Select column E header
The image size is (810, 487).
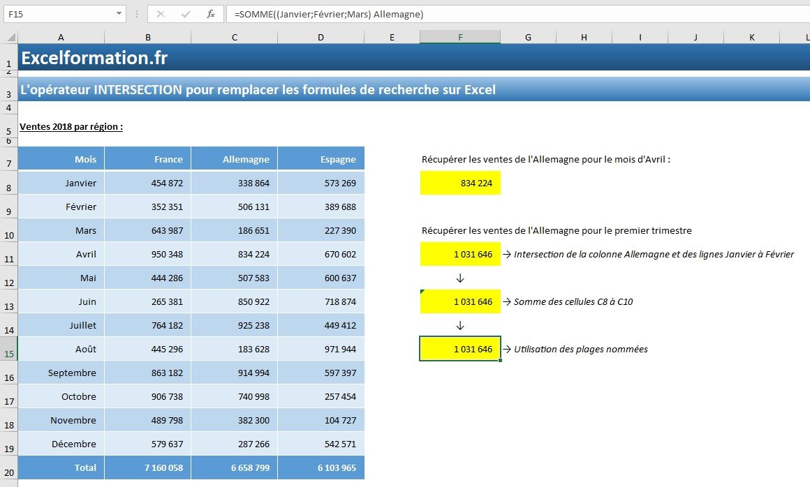(x=392, y=37)
